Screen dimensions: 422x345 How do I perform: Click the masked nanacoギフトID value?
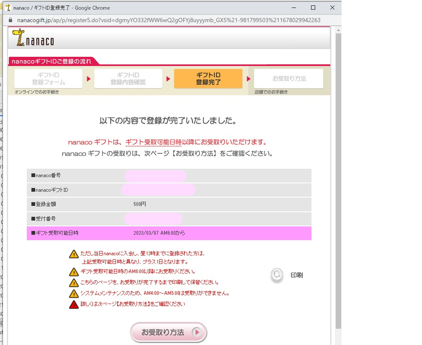click(x=158, y=190)
